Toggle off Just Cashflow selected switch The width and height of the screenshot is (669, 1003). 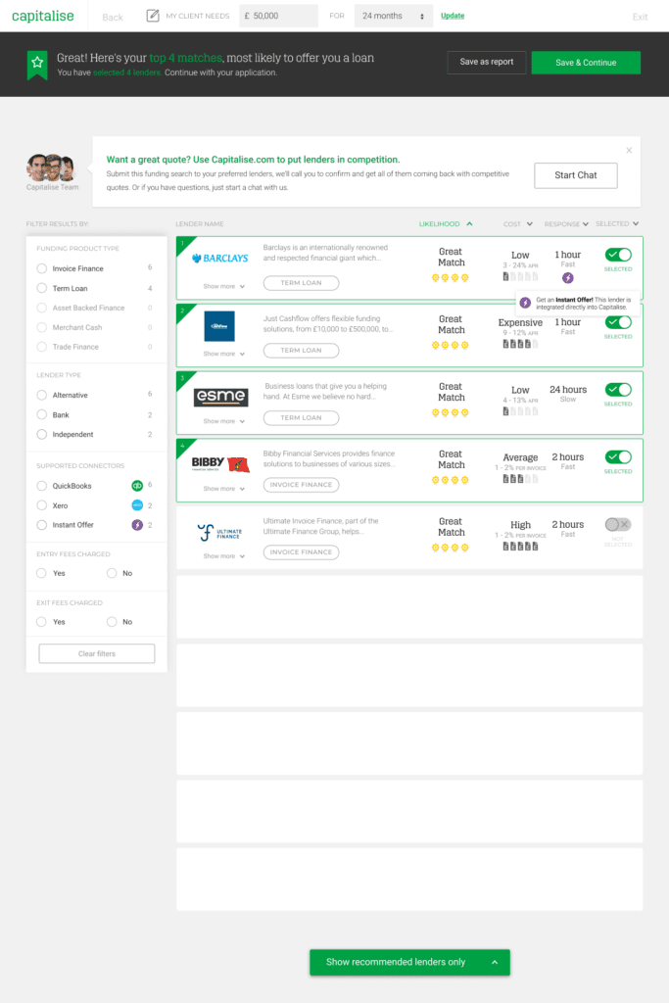click(x=618, y=321)
